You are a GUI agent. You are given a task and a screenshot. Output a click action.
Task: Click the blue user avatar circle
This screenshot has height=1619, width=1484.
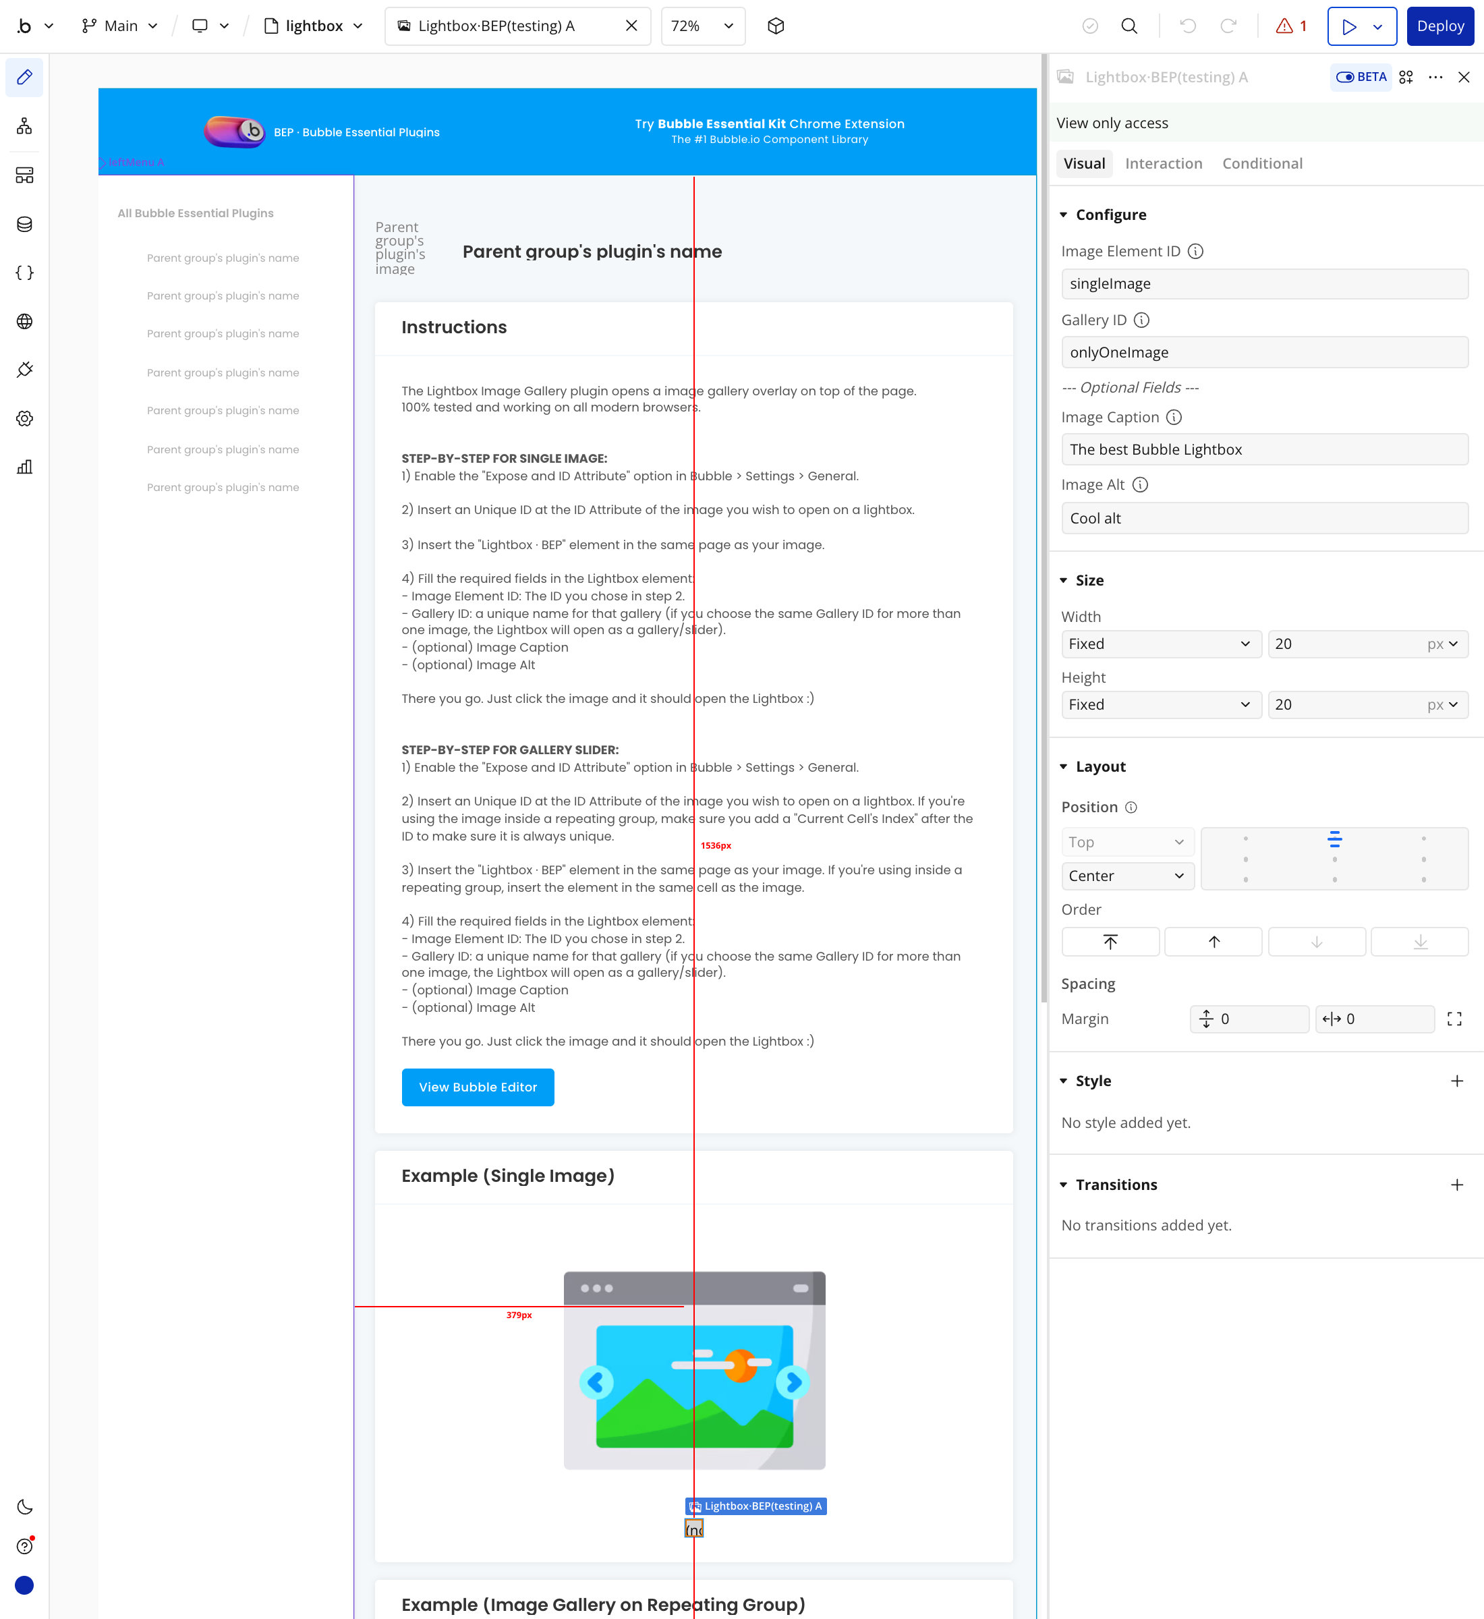[x=25, y=1585]
